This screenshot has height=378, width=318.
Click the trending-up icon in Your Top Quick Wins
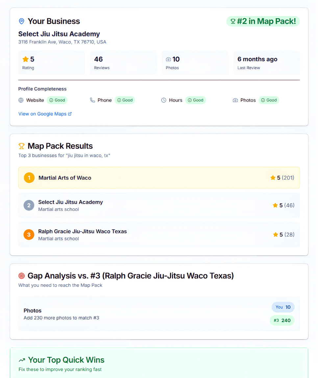[22, 360]
